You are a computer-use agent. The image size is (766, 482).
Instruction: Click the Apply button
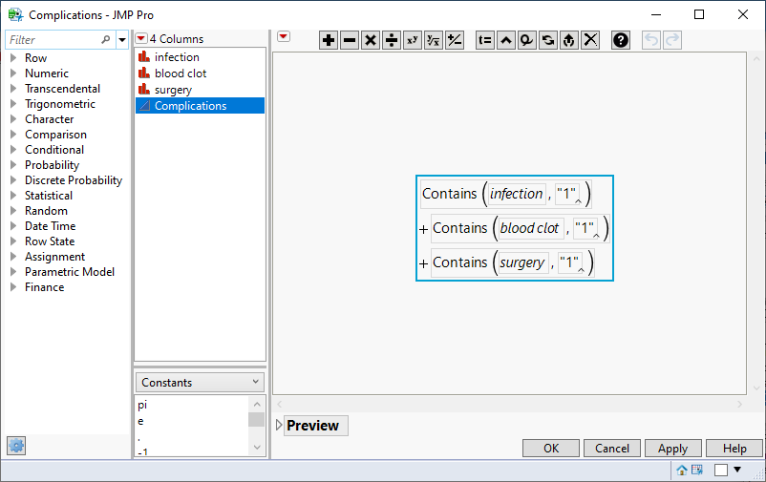(672, 448)
